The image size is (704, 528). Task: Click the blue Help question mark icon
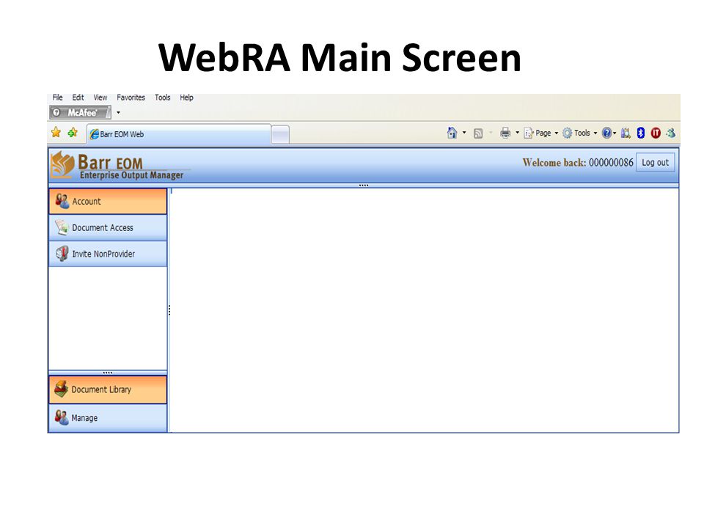[x=606, y=133]
